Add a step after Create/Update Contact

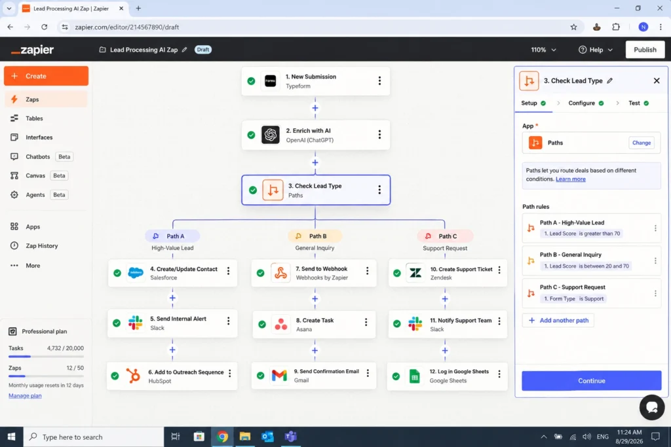pos(172,298)
